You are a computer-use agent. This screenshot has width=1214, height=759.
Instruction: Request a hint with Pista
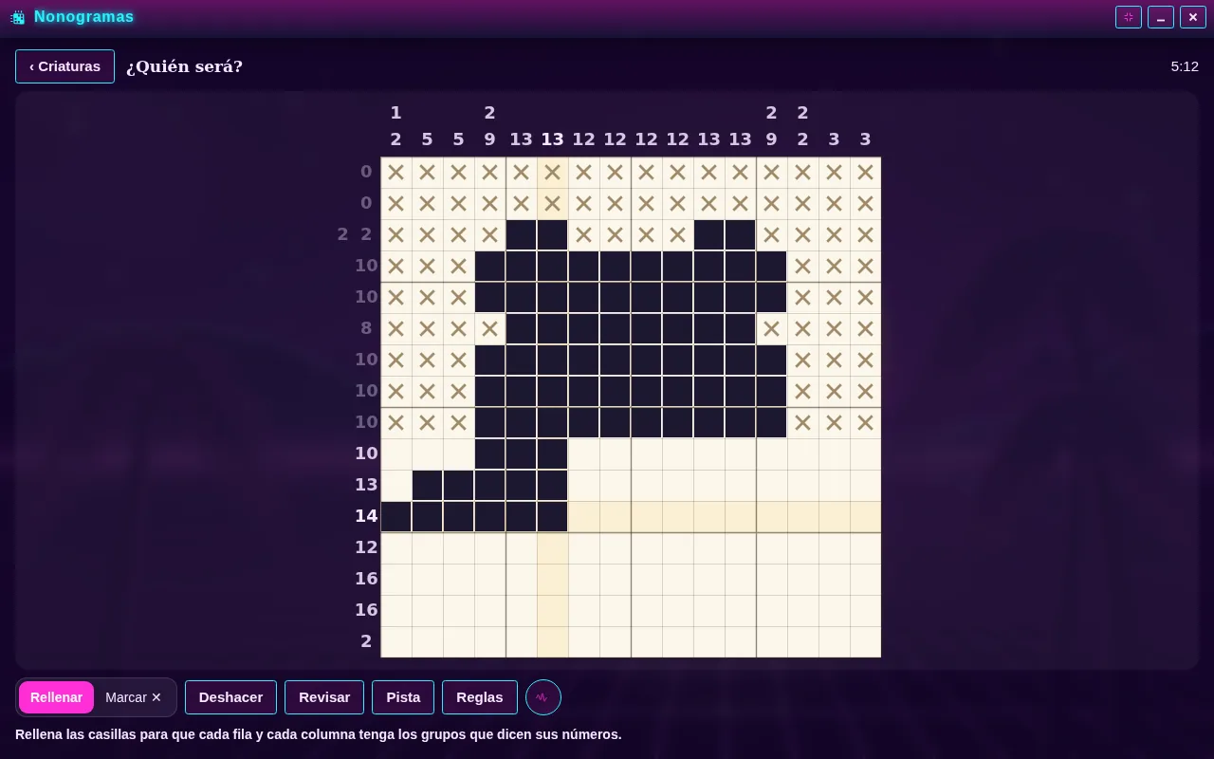coord(403,697)
